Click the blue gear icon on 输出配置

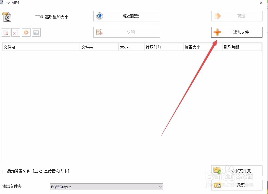click(x=99, y=16)
